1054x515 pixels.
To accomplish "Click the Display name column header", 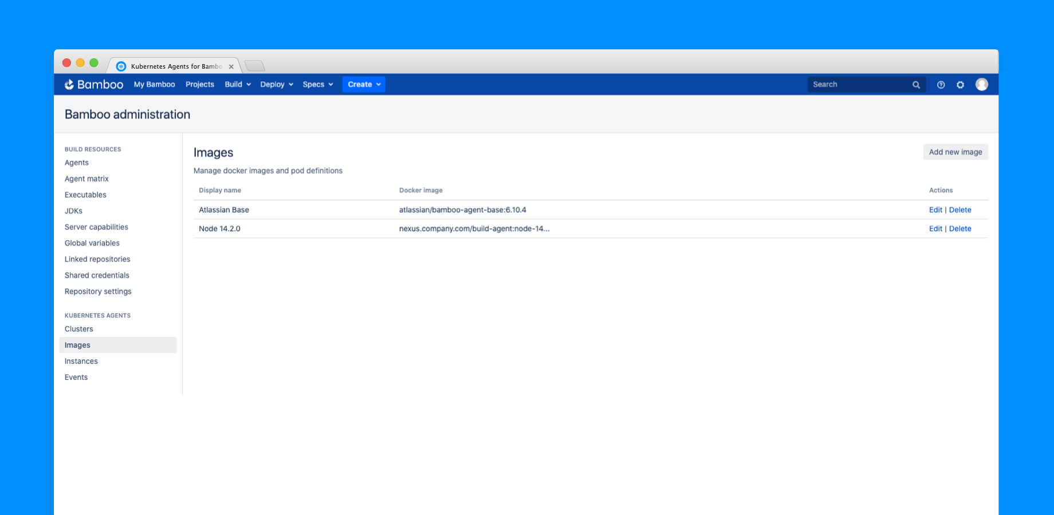I will [220, 190].
